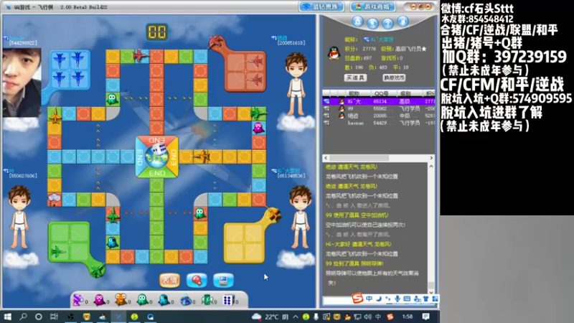The image size is (574, 323).
Task: Click chat log scroll down arrow
Action: point(431,292)
